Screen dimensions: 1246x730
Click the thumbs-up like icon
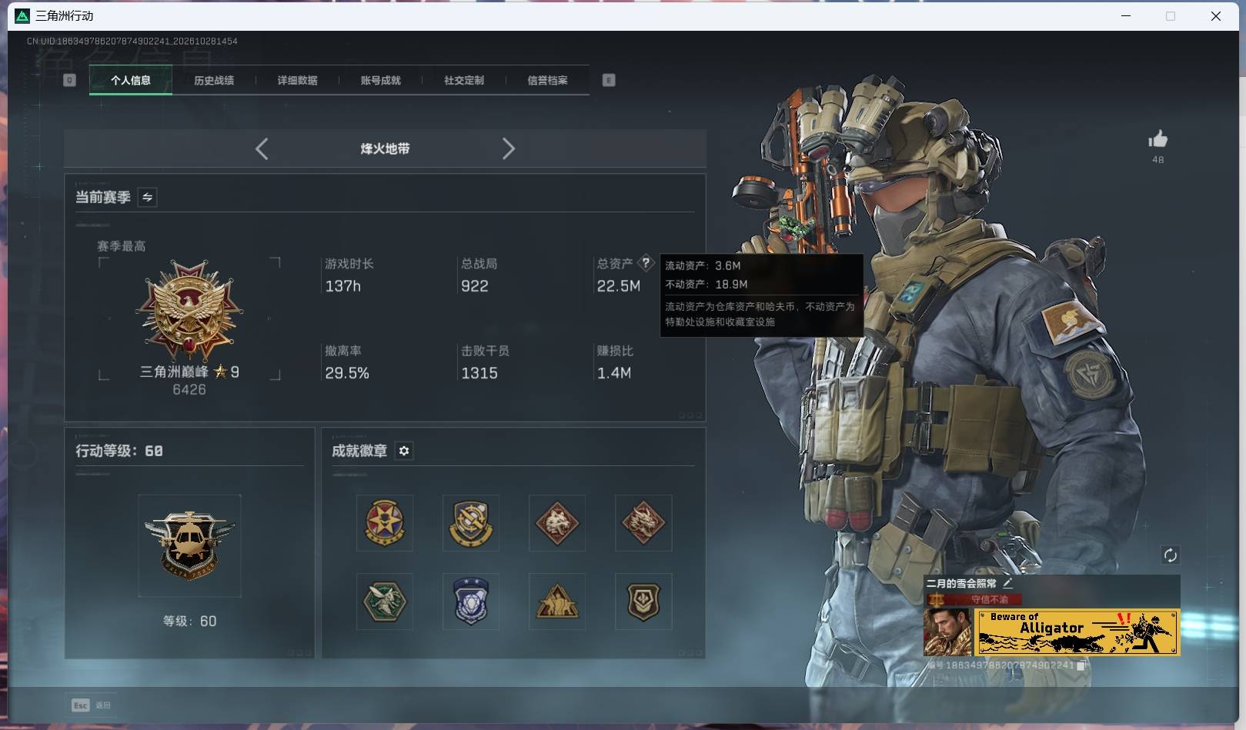[x=1157, y=139]
